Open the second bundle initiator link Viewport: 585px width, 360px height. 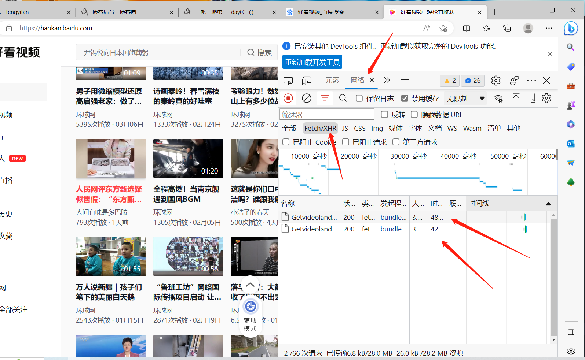(x=394, y=229)
